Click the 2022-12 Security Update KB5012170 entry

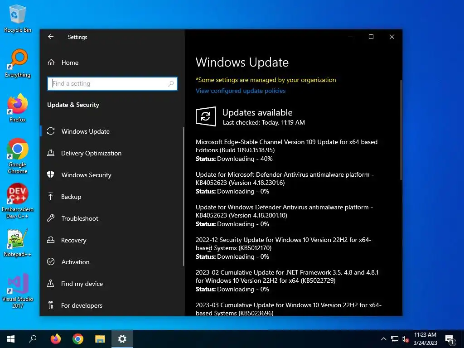coord(284,248)
